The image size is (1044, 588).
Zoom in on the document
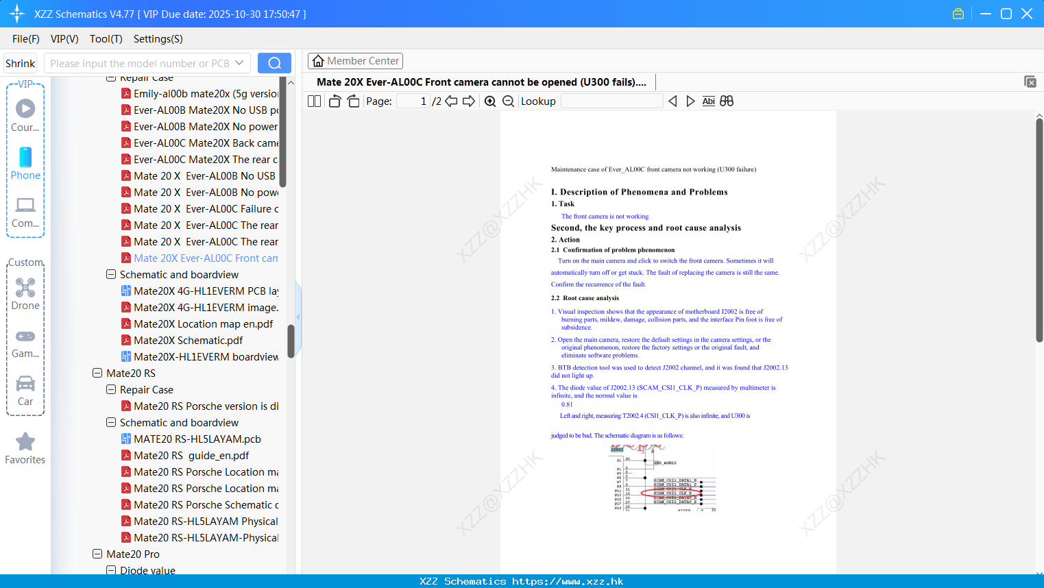pyautogui.click(x=490, y=101)
